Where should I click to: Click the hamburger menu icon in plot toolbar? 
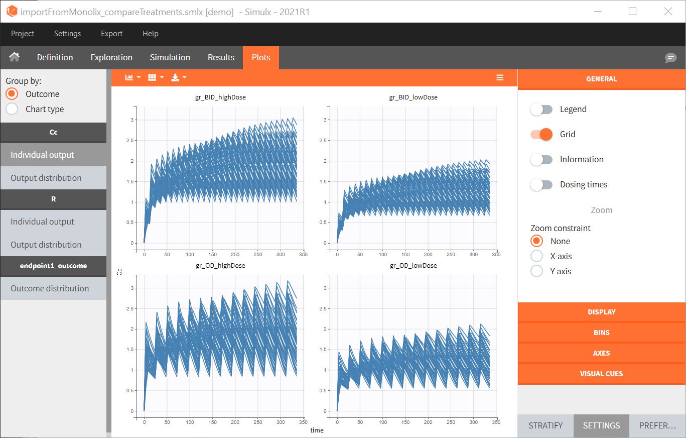(500, 77)
